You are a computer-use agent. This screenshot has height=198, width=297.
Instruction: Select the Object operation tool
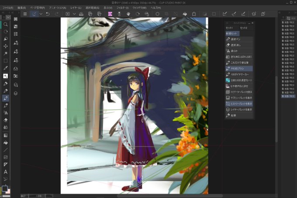point(6,39)
